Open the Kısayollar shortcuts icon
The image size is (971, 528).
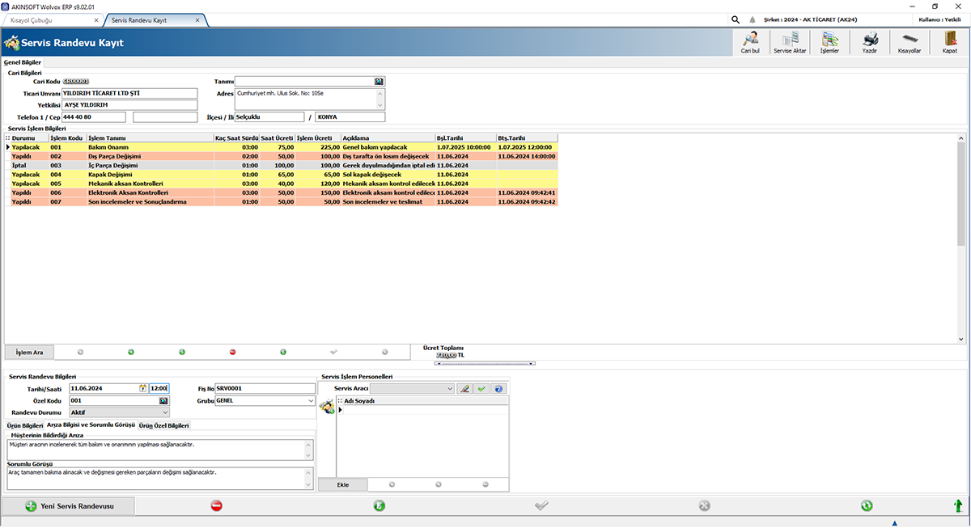(910, 42)
